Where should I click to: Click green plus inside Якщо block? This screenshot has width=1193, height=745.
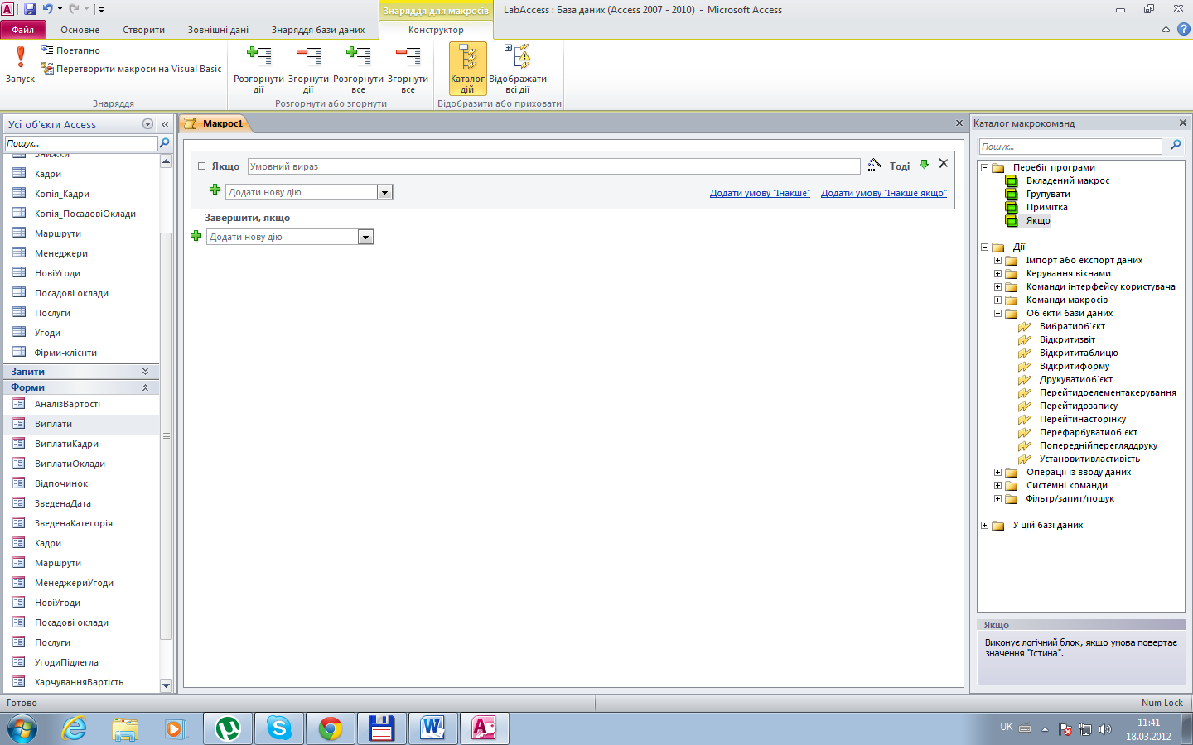pyautogui.click(x=215, y=190)
